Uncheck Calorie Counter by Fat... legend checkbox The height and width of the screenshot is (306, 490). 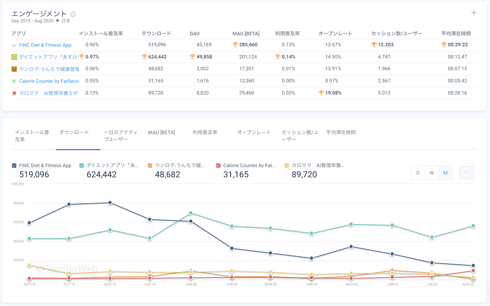(218, 166)
